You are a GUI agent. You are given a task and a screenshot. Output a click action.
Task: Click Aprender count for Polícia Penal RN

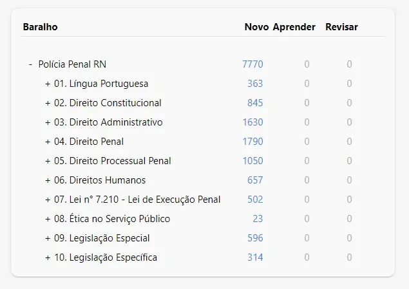tap(307, 64)
